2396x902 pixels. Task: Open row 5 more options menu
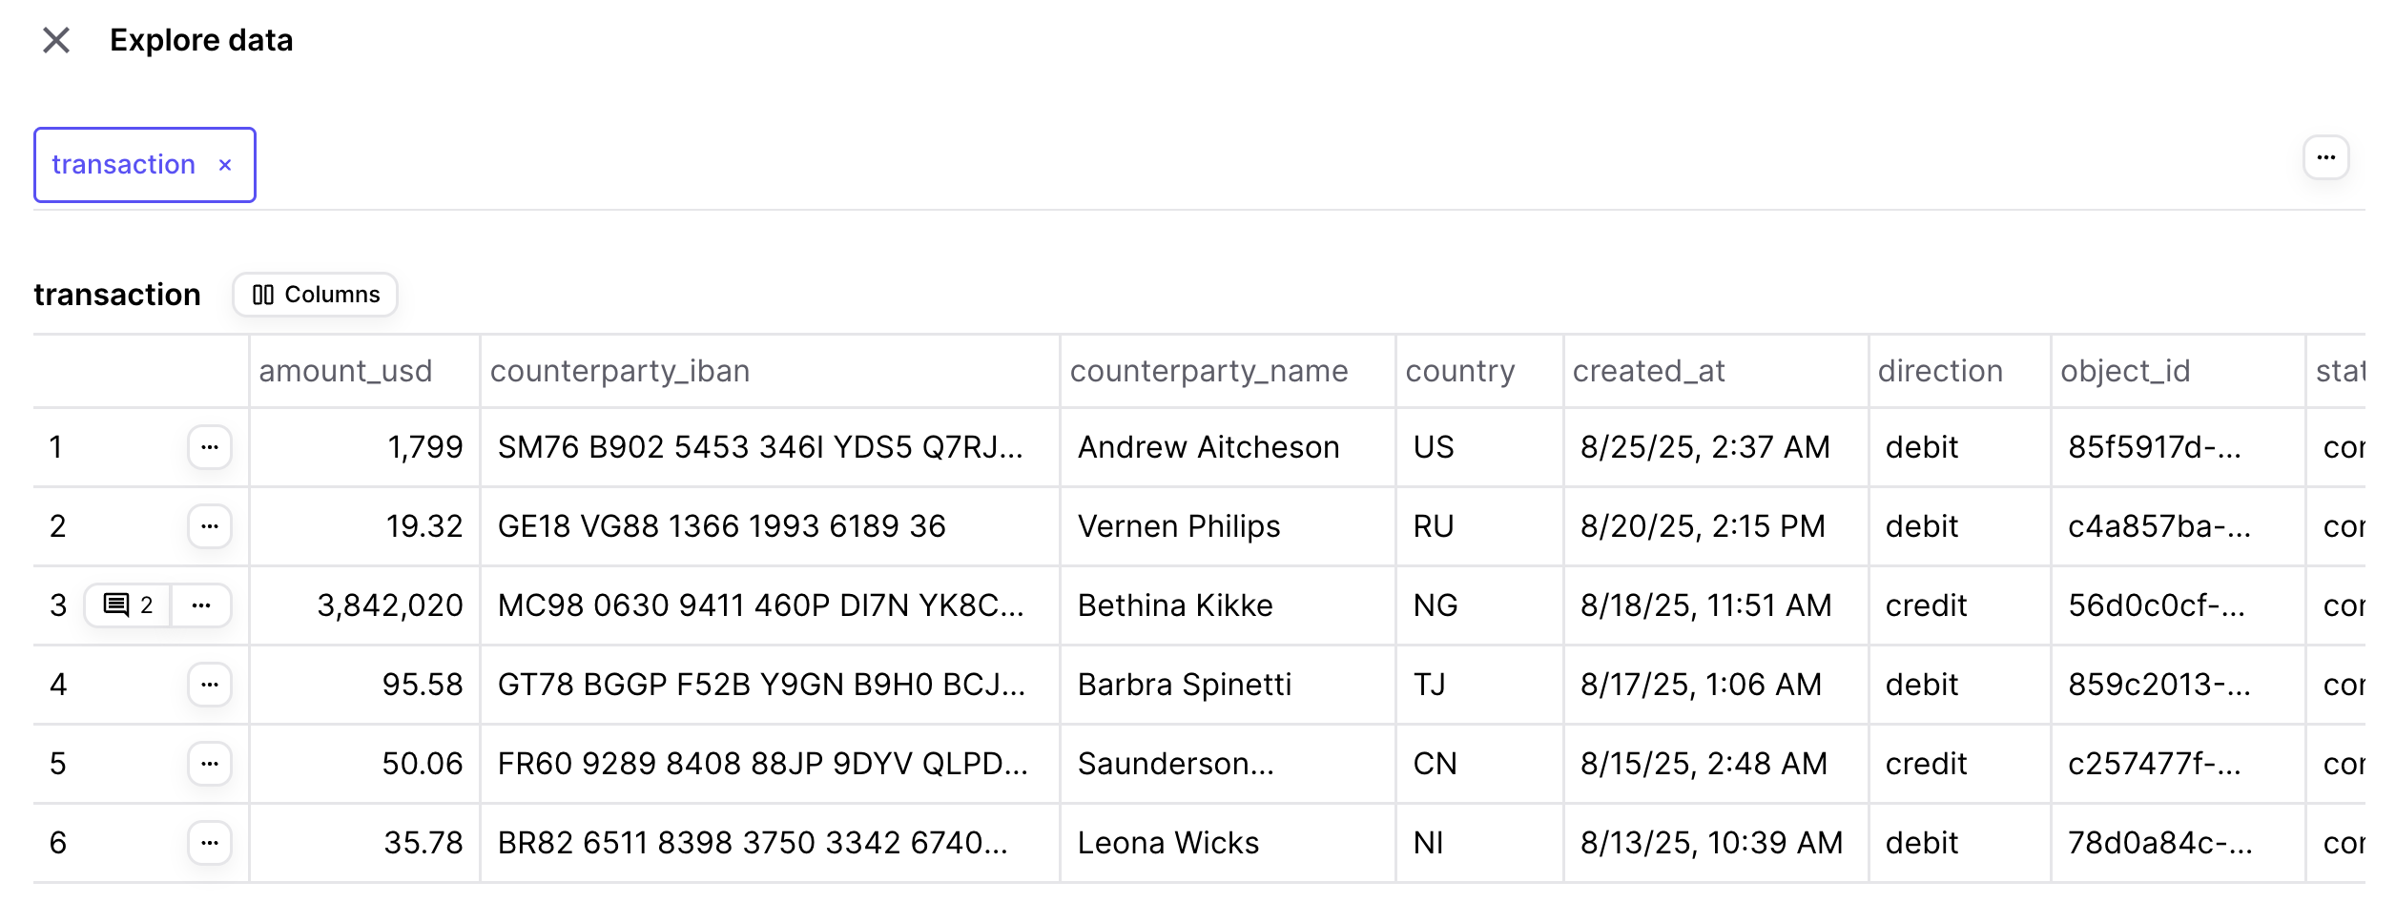click(x=210, y=764)
